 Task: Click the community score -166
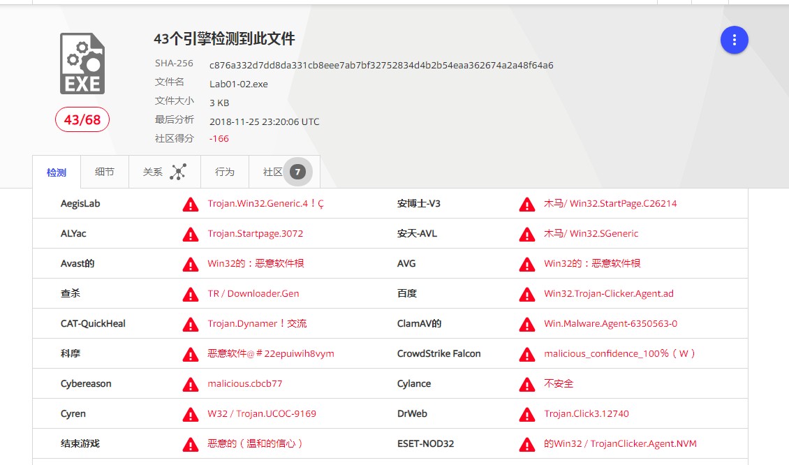[219, 138]
